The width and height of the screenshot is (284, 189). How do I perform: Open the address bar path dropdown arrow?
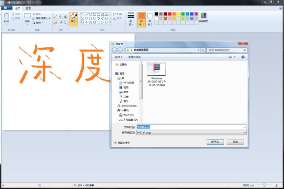click(199, 50)
